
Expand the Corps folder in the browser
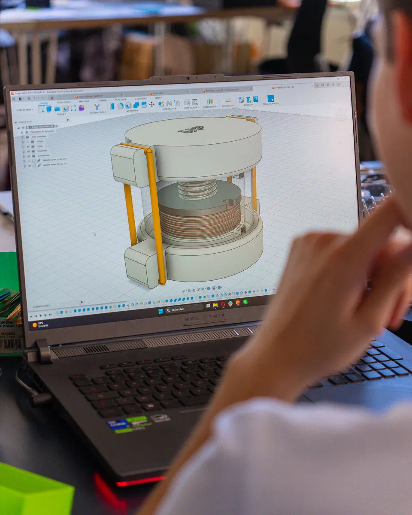pos(23,146)
